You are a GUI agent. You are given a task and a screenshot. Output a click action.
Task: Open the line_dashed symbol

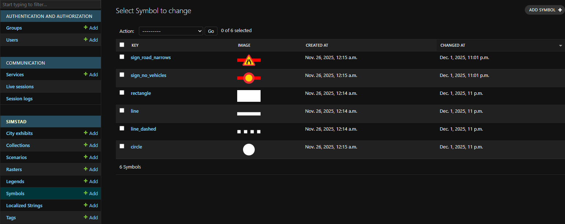coord(143,129)
